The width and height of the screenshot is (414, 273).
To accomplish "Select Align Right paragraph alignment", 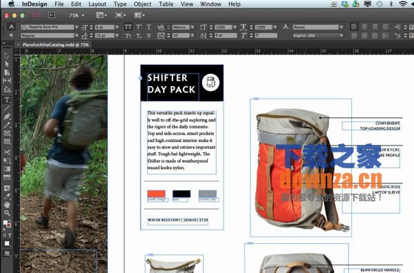I will pyautogui.click(x=375, y=27).
